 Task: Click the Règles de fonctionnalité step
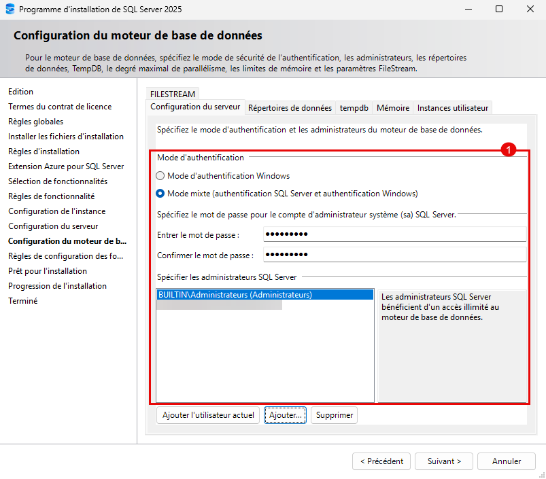(x=52, y=196)
